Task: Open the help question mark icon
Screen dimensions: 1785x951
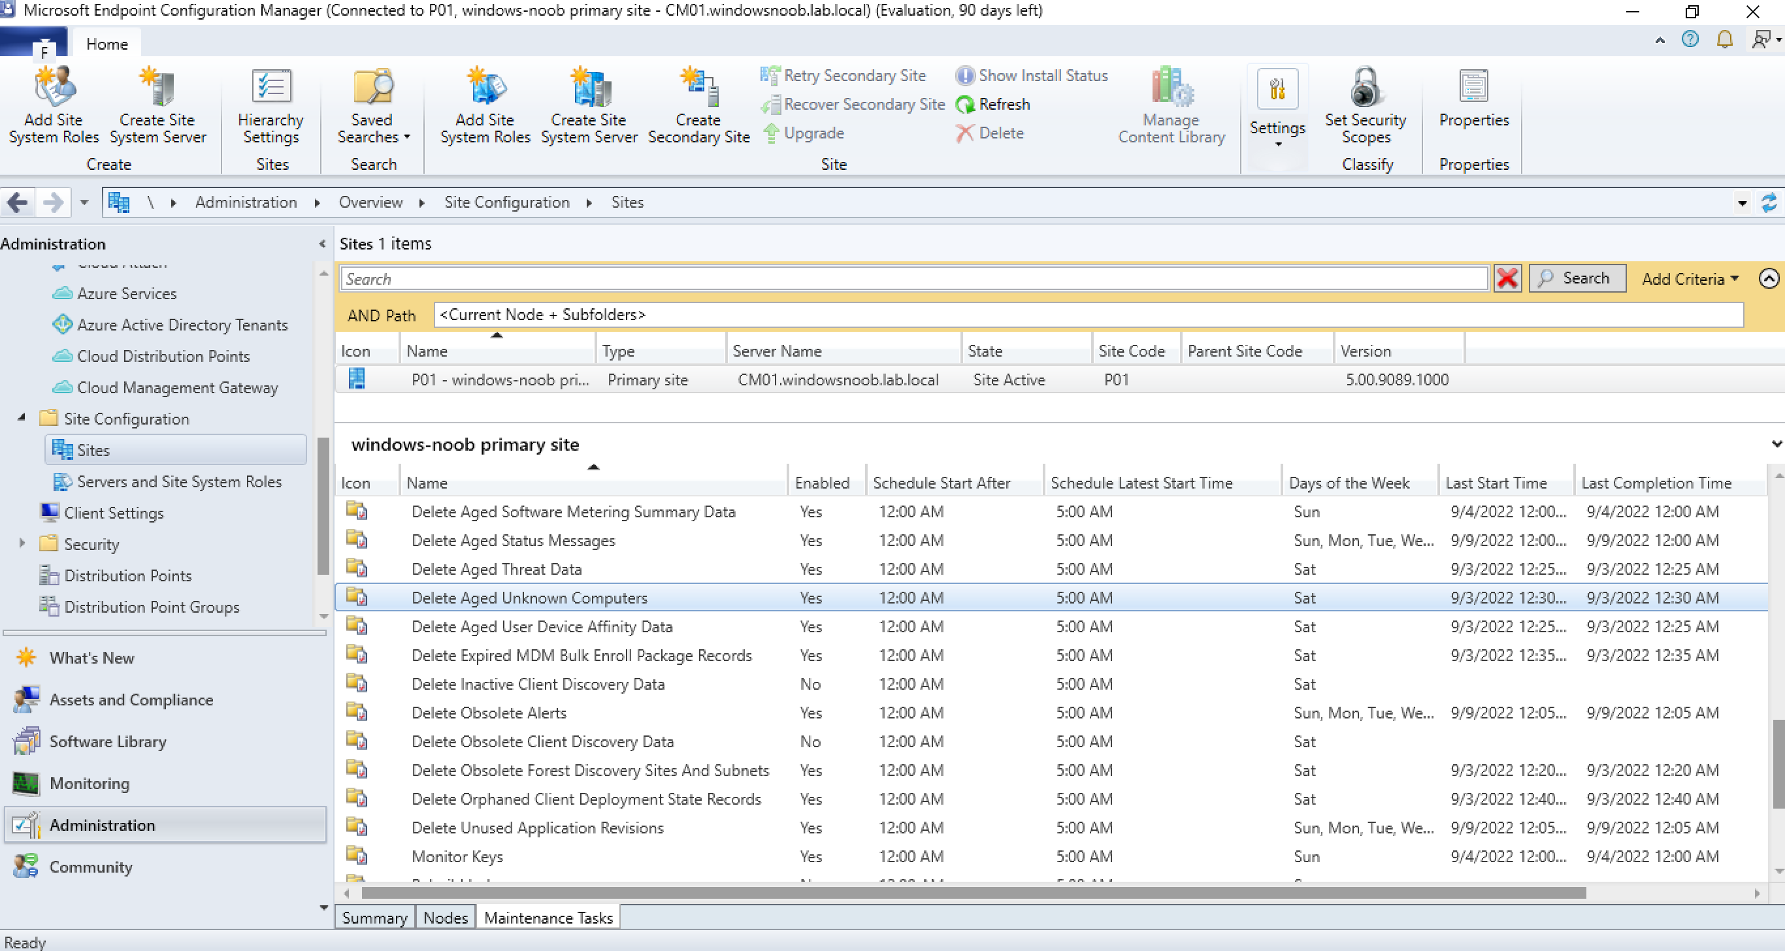Action: 1690,39
